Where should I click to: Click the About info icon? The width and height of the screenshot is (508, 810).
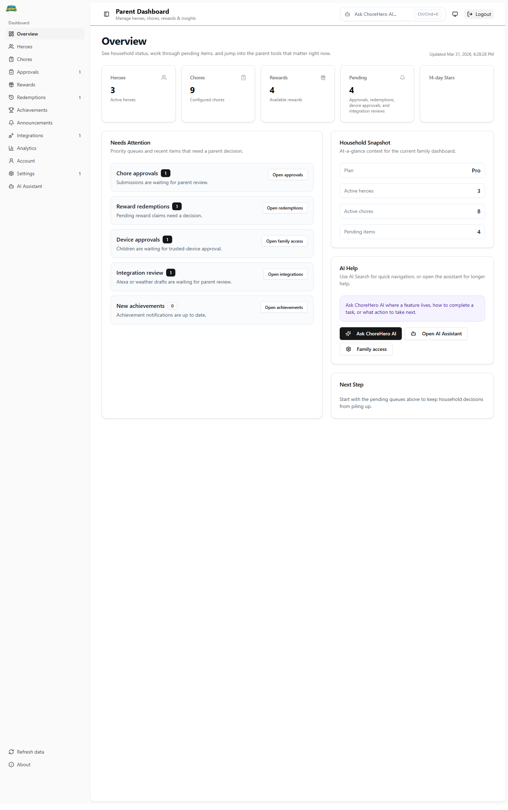11,765
